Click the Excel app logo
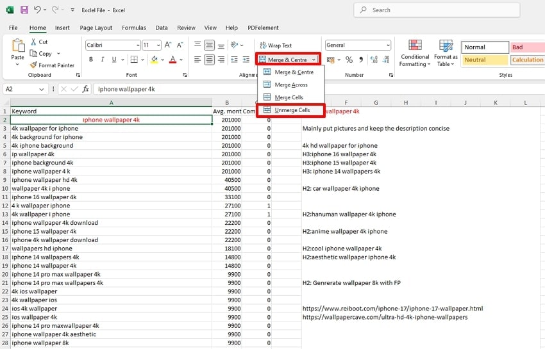The width and height of the screenshot is (545, 349). pyautogui.click(x=10, y=10)
